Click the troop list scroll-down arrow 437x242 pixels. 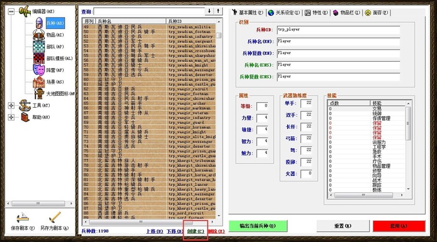pyautogui.click(x=219, y=216)
